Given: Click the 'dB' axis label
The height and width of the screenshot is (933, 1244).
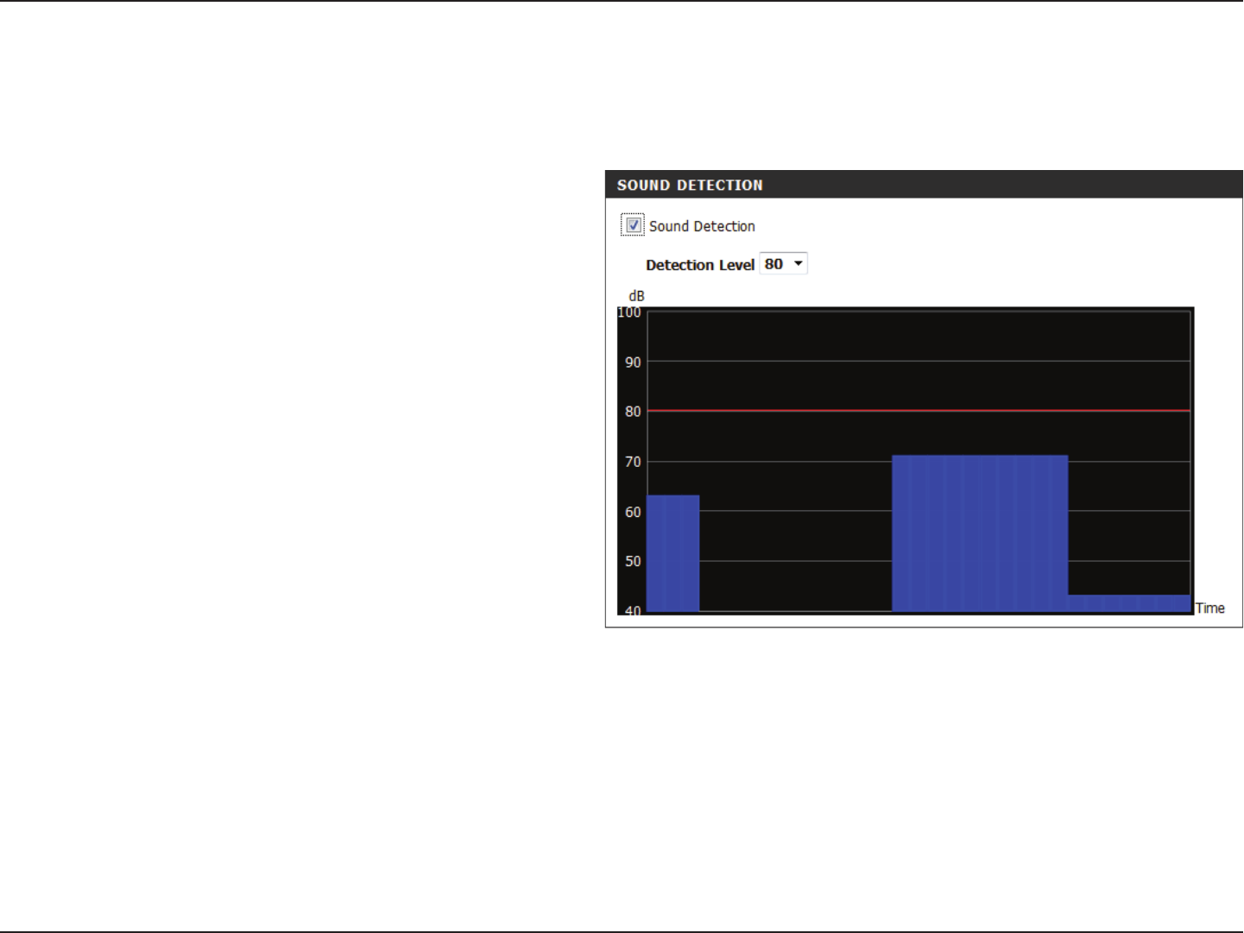Looking at the screenshot, I should pyautogui.click(x=636, y=296).
